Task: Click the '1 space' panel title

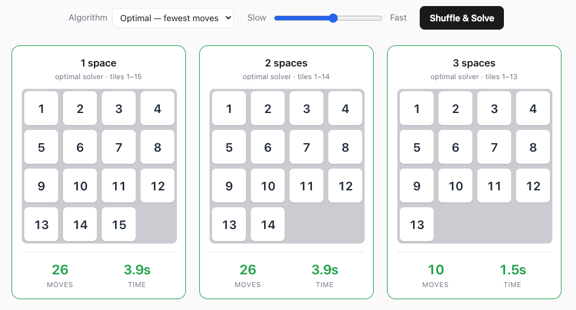Action: pos(99,63)
